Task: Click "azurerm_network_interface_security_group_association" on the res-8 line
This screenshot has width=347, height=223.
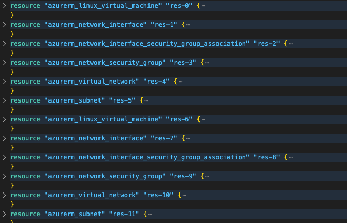Action: 147,157
